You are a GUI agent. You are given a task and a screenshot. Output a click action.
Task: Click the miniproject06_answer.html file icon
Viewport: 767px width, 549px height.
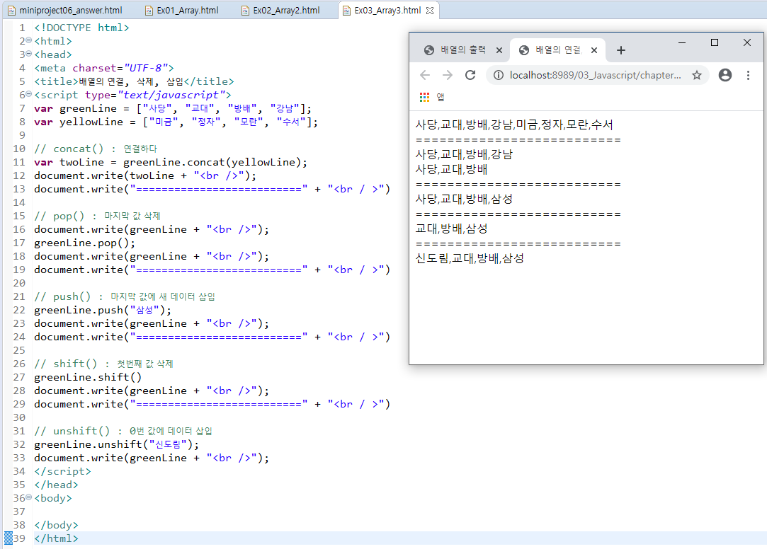coord(11,11)
